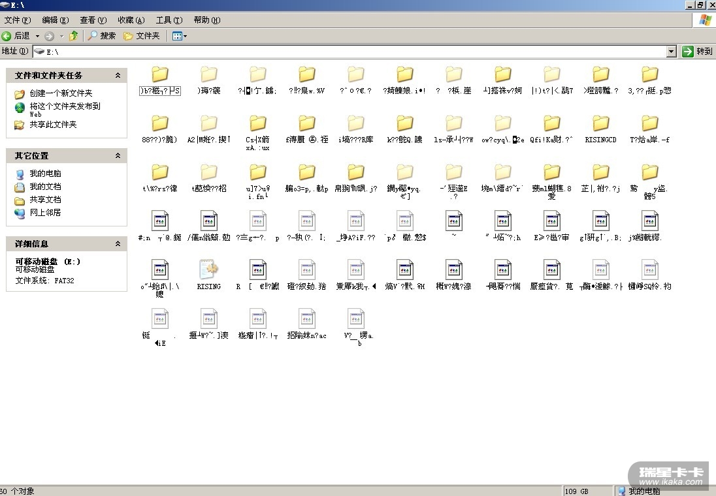Open the 工具 (Tools) menu
This screenshot has height=496, width=716.
[x=169, y=20]
